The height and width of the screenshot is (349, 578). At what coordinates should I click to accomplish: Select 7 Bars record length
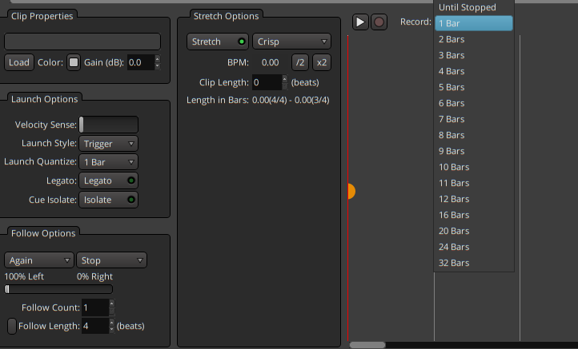point(474,119)
